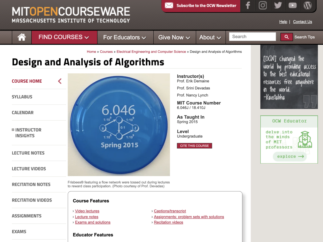Click the frisbee photo caption text

[119, 184]
